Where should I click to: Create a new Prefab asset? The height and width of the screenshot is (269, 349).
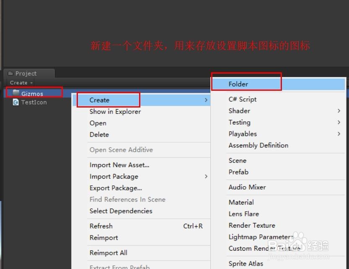pos(238,172)
